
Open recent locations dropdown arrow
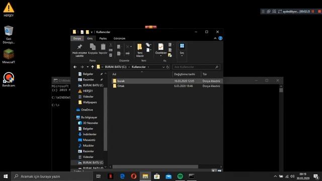(x=88, y=67)
